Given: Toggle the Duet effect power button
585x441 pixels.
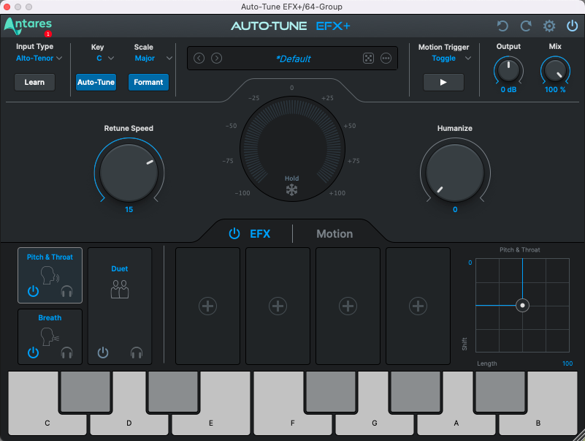Looking at the screenshot, I should [103, 353].
